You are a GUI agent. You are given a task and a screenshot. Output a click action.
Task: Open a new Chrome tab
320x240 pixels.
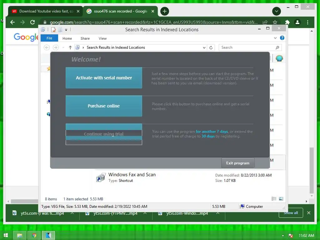coord(165,11)
